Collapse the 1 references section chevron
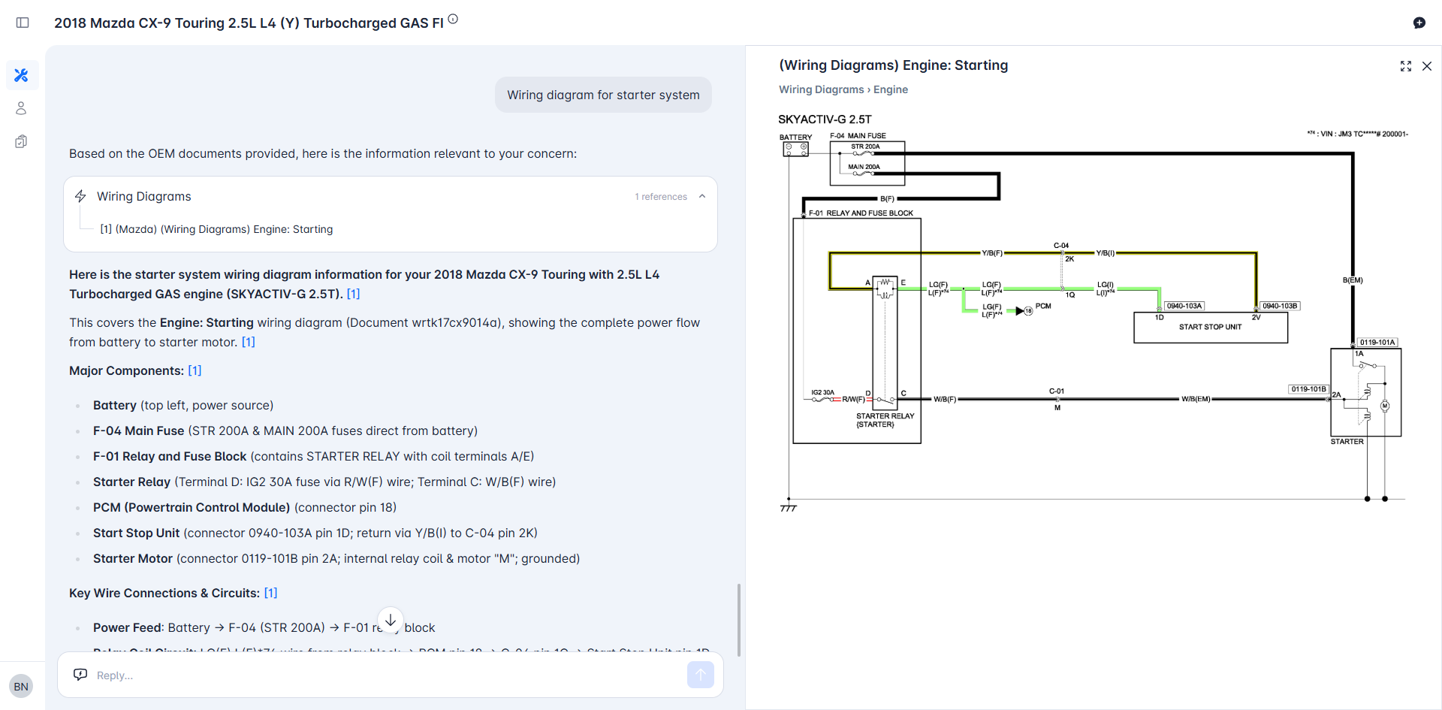Image resolution: width=1442 pixels, height=710 pixels. tap(701, 196)
